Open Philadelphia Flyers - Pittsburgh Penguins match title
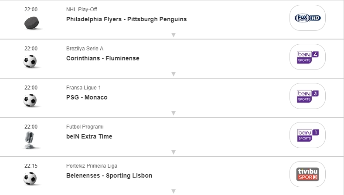The image size is (344, 195). (126, 19)
